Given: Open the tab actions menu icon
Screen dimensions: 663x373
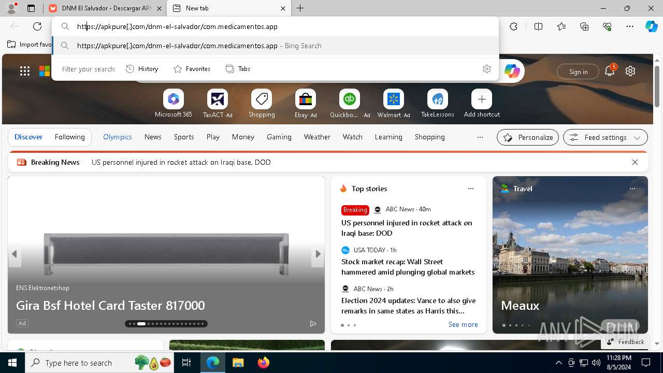Looking at the screenshot, I should 31,8.
